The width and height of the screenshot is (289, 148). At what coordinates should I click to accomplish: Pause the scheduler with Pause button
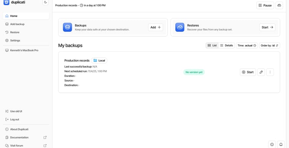265,5
